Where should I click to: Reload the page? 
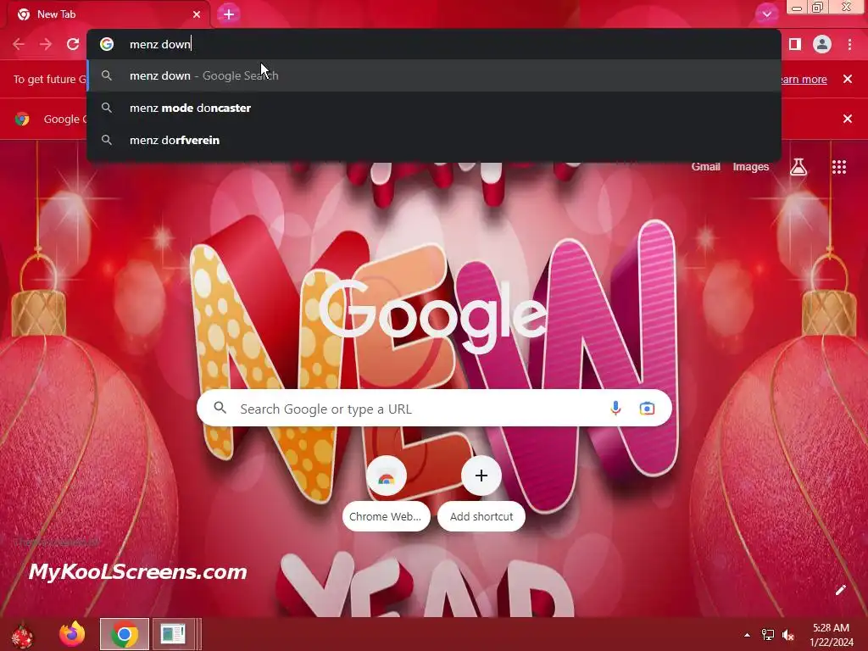point(73,44)
